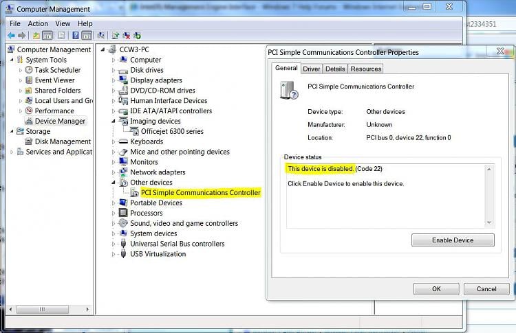Select Mice and other pointing devices label
The width and height of the screenshot is (516, 333).
180,152
